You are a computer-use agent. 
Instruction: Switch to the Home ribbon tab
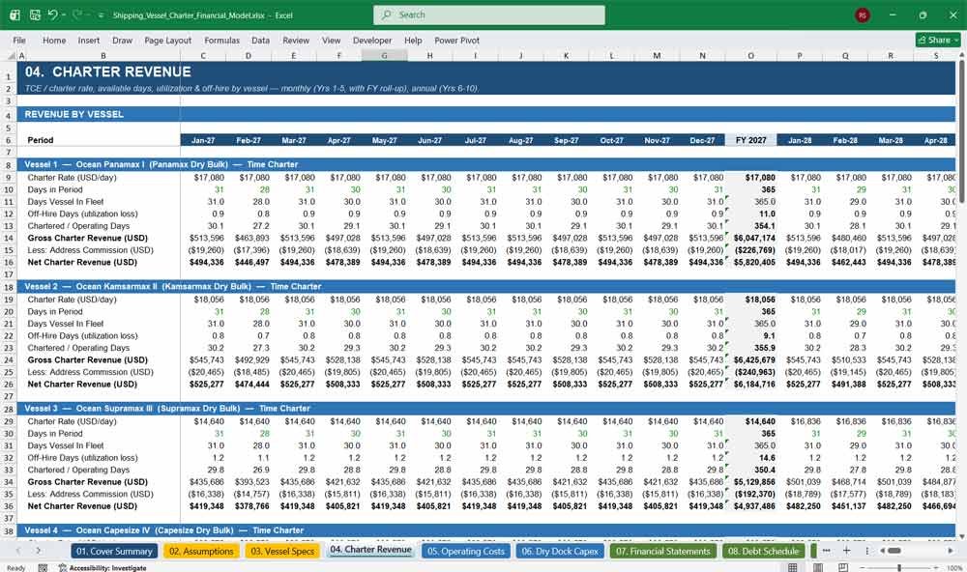(x=54, y=40)
